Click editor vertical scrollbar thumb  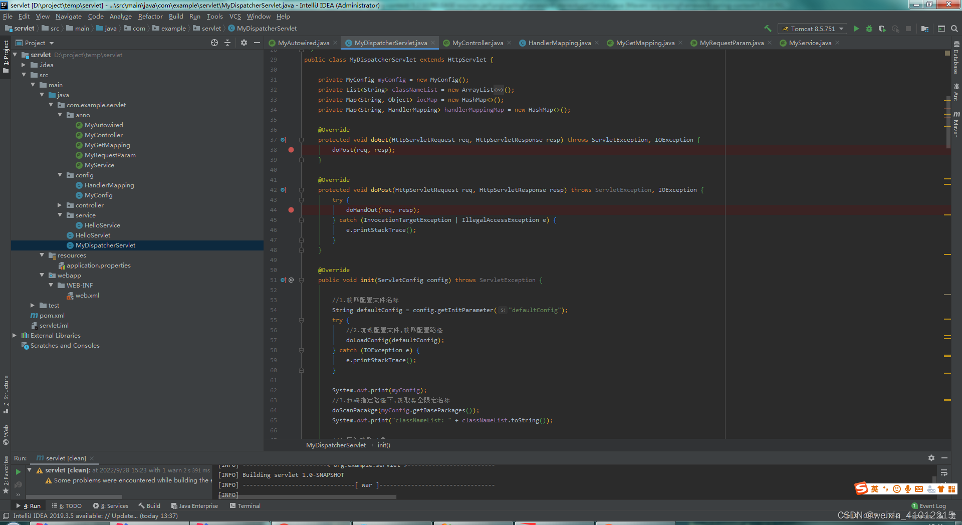(x=948, y=121)
